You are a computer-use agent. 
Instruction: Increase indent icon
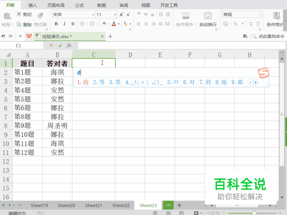(168, 14)
